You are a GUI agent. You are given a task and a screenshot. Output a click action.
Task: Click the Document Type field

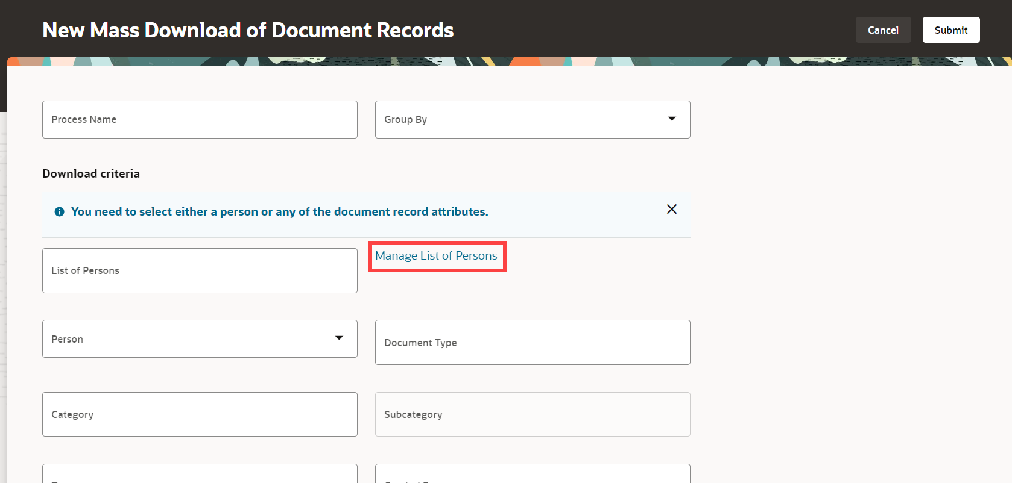click(533, 342)
